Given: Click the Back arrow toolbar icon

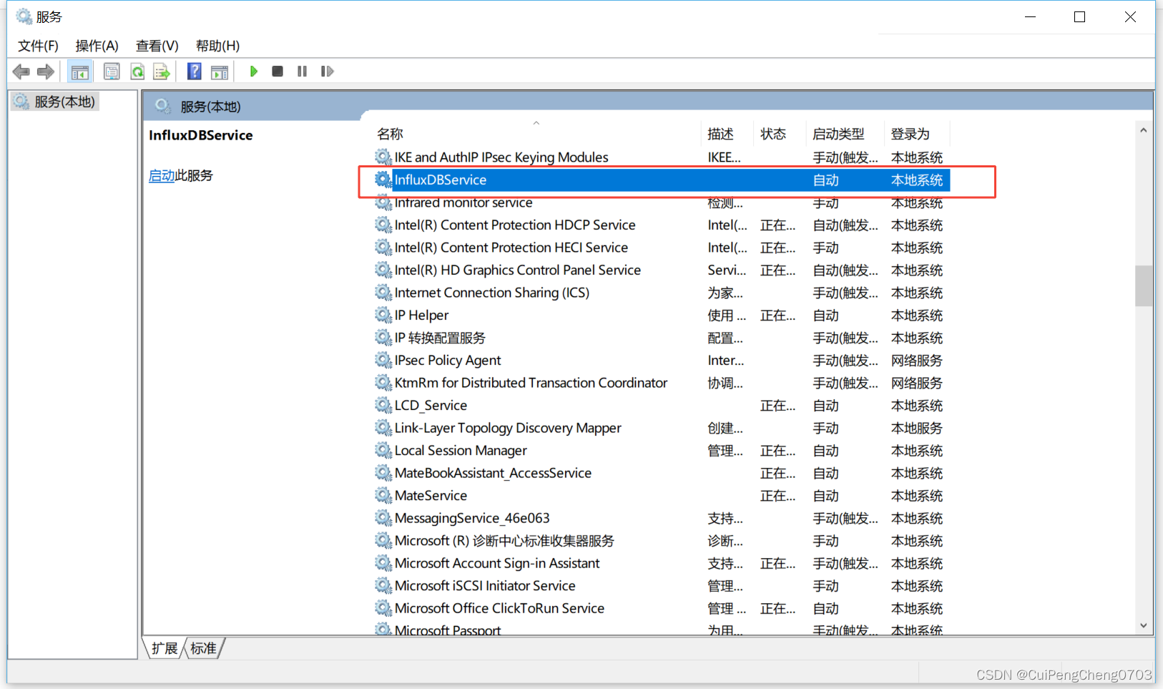Looking at the screenshot, I should pos(21,72).
